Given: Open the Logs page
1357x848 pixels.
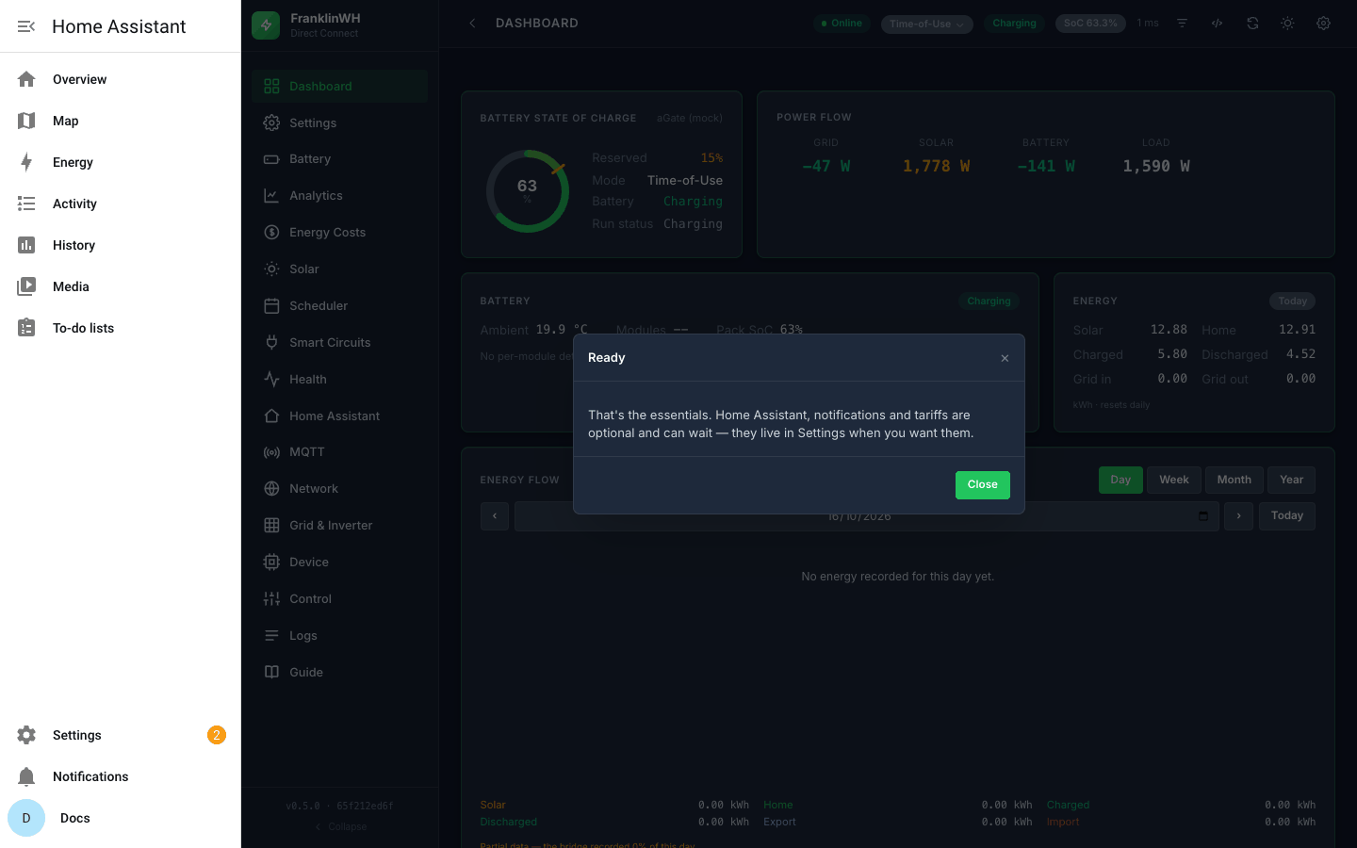Looking at the screenshot, I should pos(339,636).
